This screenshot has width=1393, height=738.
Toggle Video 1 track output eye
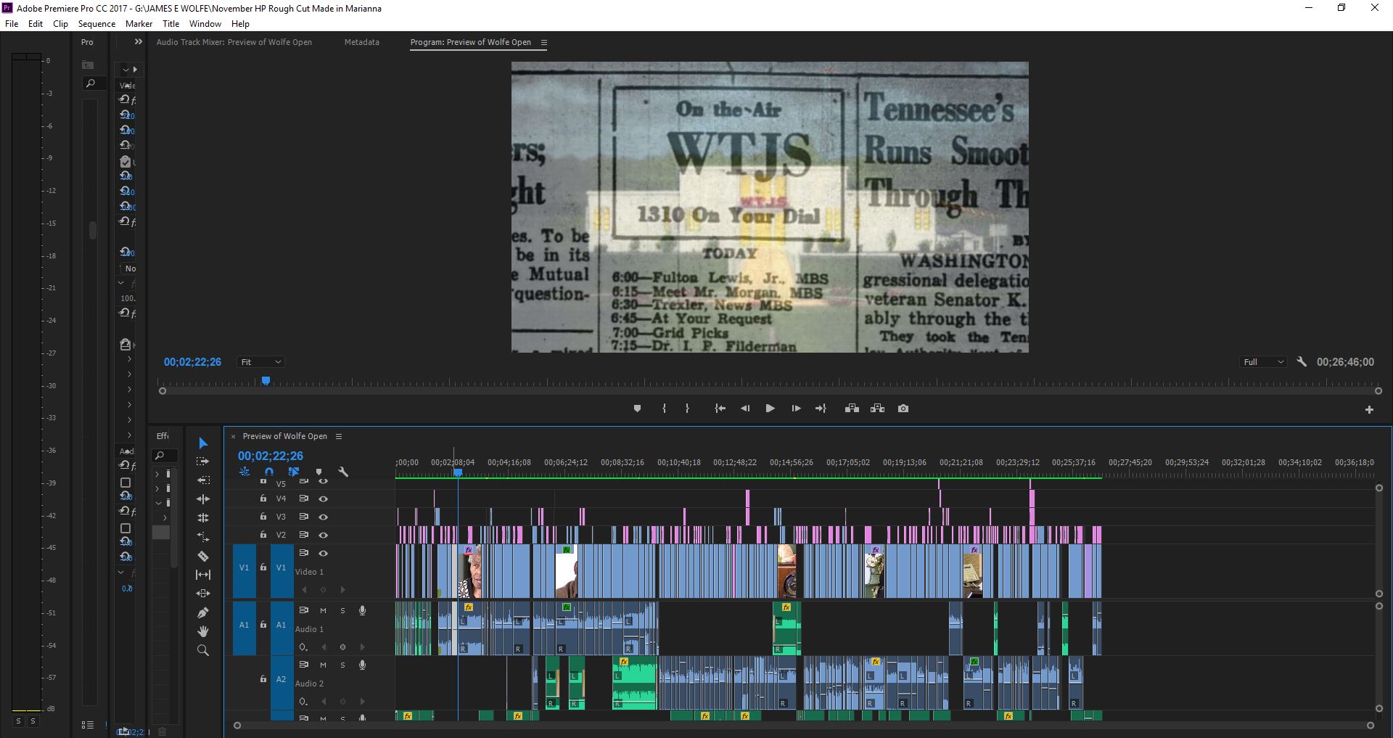click(324, 553)
